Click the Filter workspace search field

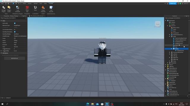(x=177, y=18)
